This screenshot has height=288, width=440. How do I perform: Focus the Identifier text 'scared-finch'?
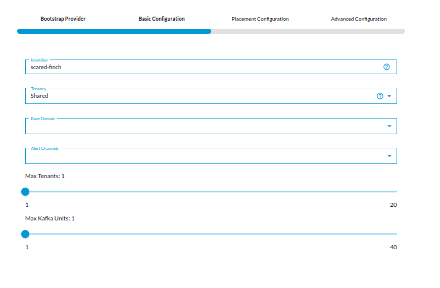46,67
